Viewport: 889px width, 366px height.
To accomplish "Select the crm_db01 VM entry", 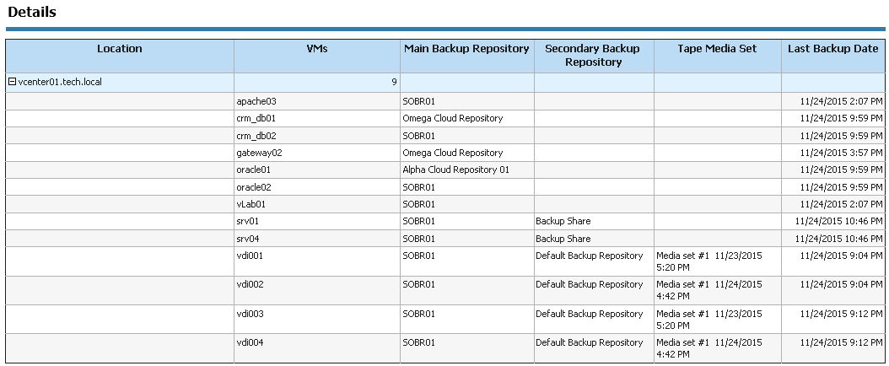I will click(258, 118).
